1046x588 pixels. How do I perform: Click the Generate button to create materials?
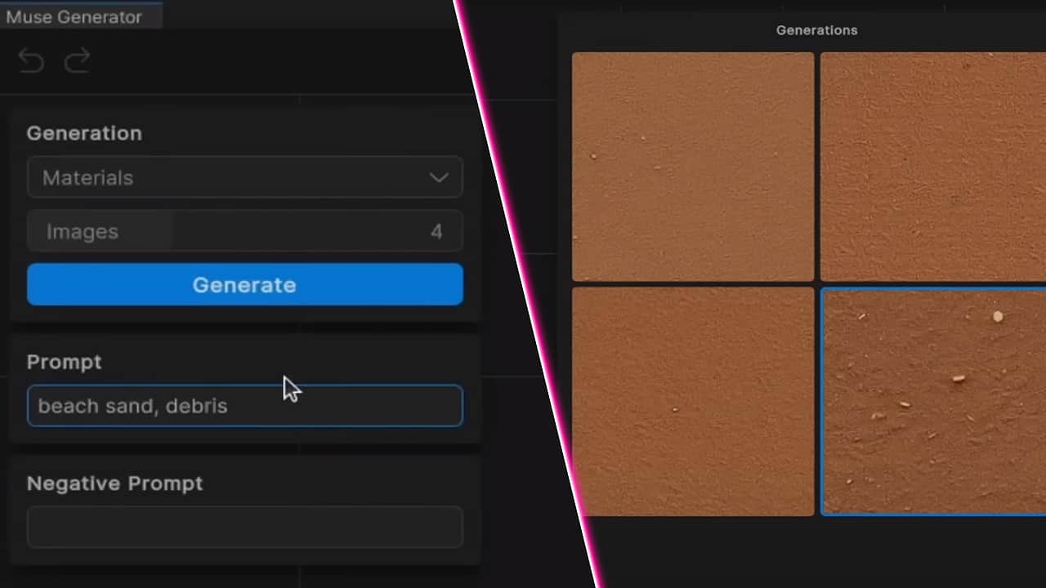[244, 284]
